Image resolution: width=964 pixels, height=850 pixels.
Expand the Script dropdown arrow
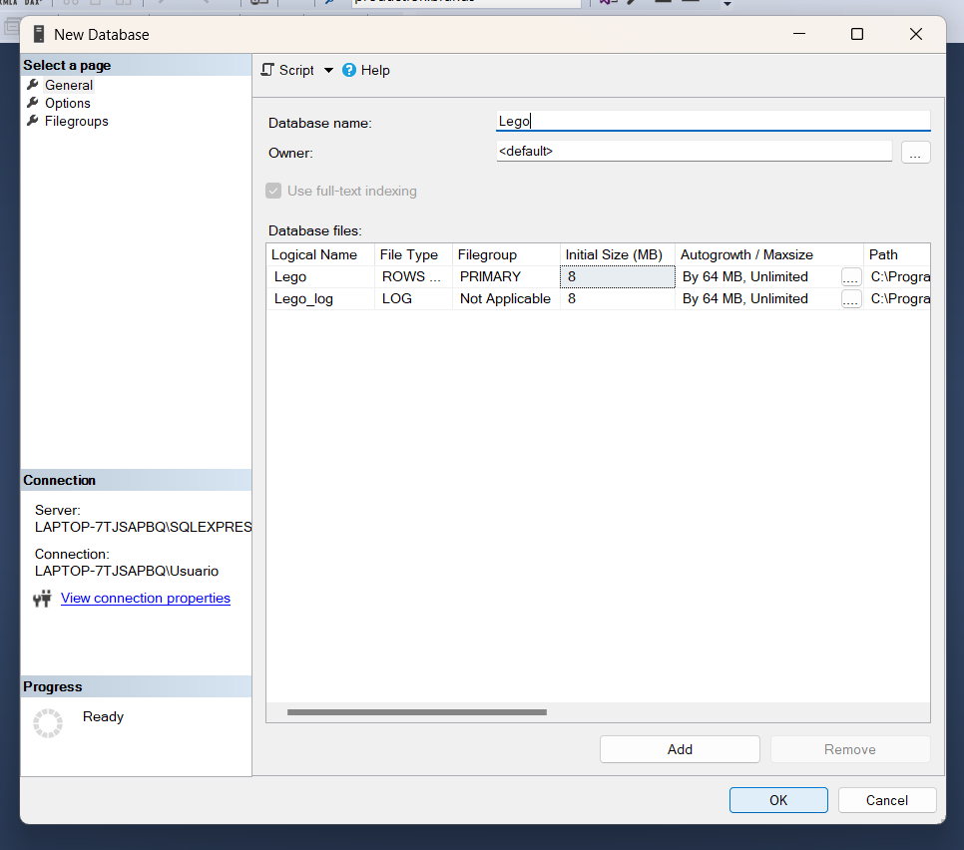tap(328, 71)
